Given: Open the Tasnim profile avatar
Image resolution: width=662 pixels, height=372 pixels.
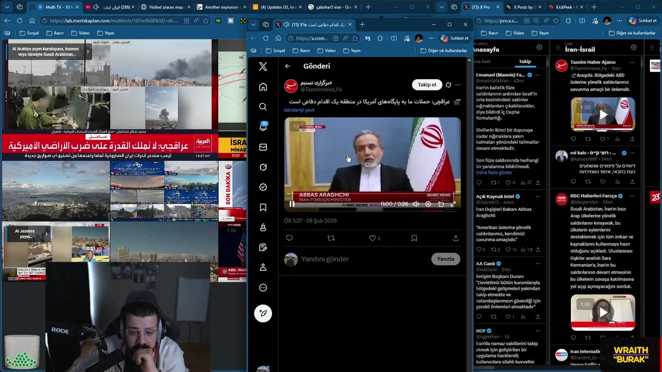Looking at the screenshot, I should point(291,86).
